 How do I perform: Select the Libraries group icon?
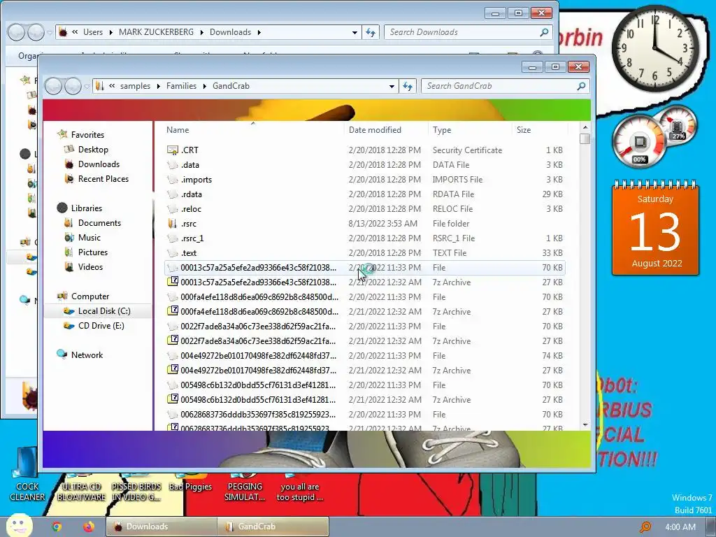[x=62, y=208]
